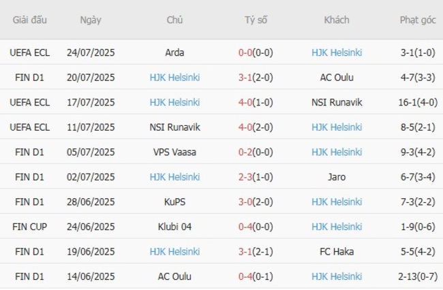Click AC Oulu in the 14/06/2025 row
The height and width of the screenshot is (290, 443).
coord(174,276)
